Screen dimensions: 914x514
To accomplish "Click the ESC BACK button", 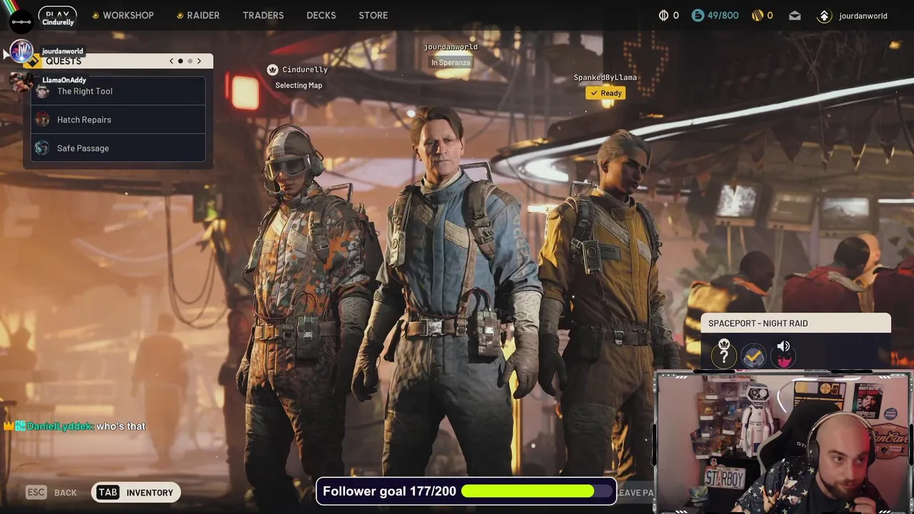I will 51,493.
